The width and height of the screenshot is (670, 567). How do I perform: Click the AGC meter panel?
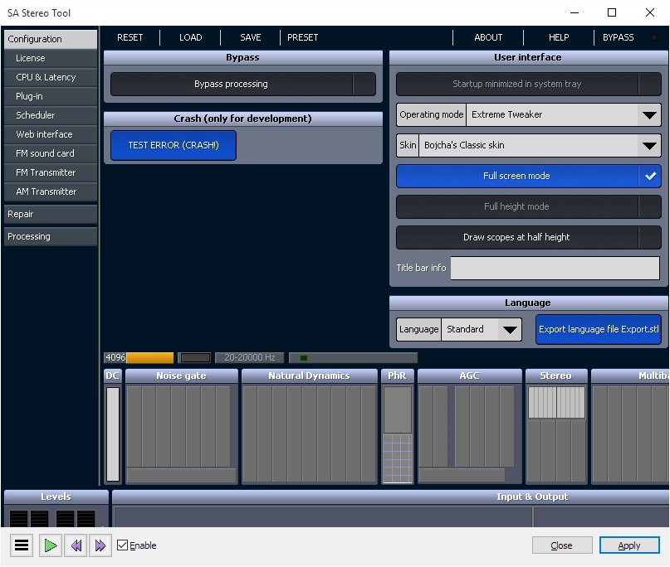click(x=470, y=427)
